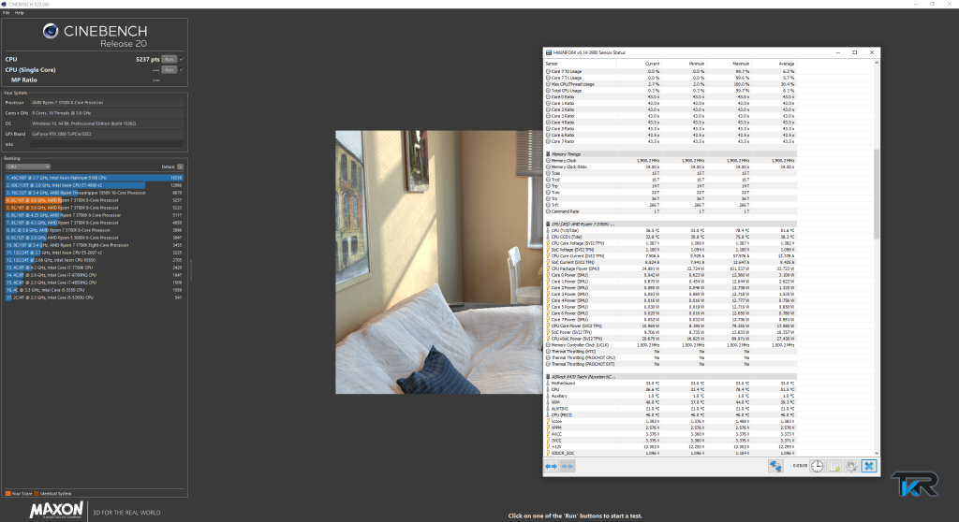The image size is (959, 522).
Task: Run the CPU multi-core benchmark
Action: coord(169,59)
